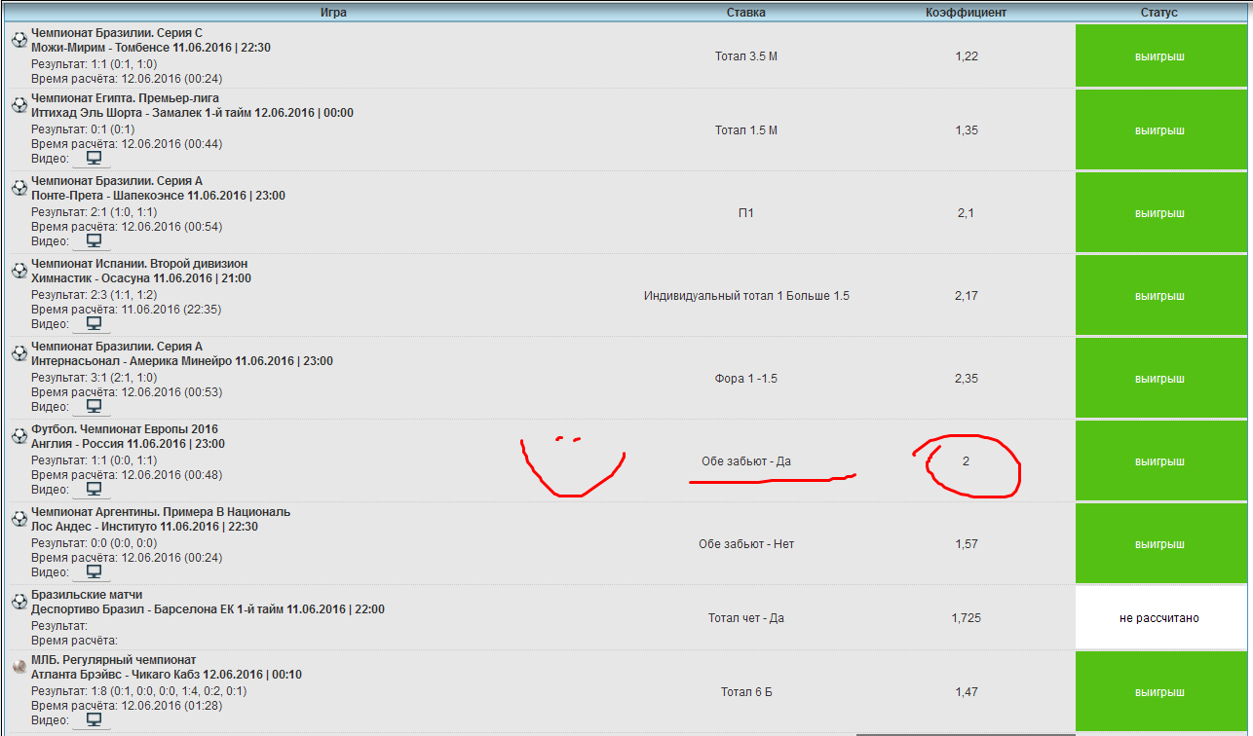Click выигрыш status for Интернасьонал - Америка Минейро
Screen dimensions: 1253x736
pos(1160,379)
